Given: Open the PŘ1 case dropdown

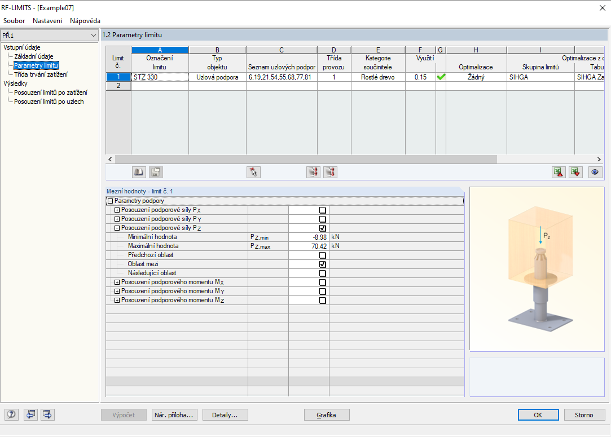Looking at the screenshot, I should coord(49,36).
